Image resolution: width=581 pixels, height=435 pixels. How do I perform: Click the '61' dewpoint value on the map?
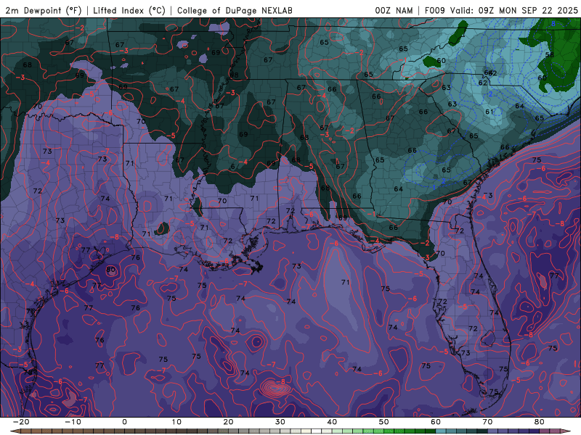coord(489,112)
